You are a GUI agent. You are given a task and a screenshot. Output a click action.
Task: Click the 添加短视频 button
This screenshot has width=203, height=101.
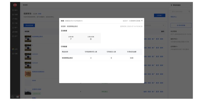point(29,25)
